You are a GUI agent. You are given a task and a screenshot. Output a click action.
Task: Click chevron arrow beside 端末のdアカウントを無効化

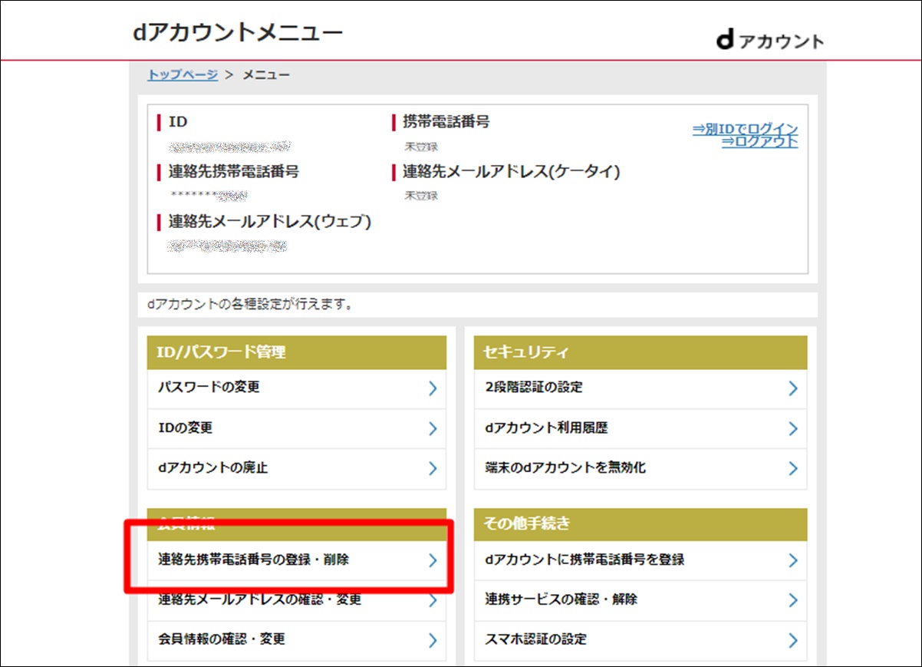click(793, 468)
